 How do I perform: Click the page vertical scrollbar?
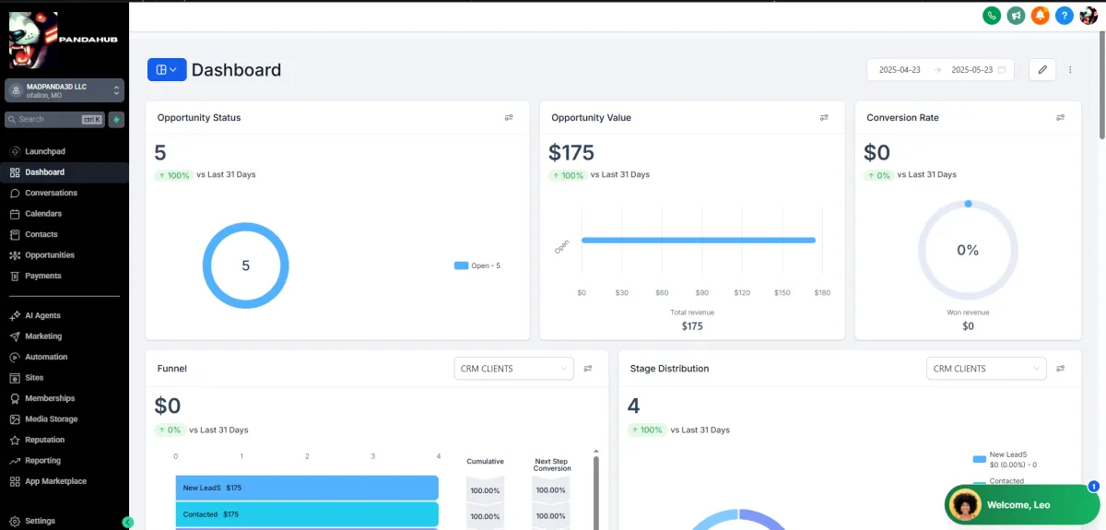pyautogui.click(x=1101, y=88)
